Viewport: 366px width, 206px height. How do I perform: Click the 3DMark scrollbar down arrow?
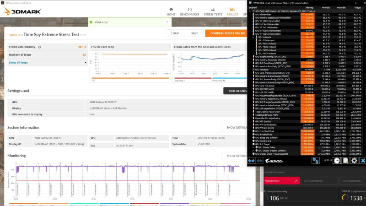pyautogui.click(x=262, y=204)
